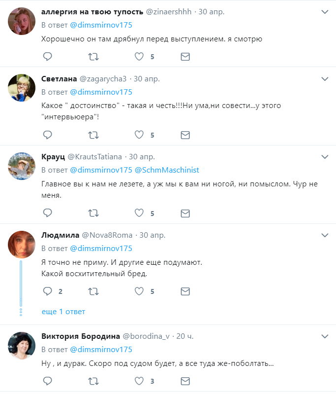Like the tweet from Крауц

click(139, 213)
